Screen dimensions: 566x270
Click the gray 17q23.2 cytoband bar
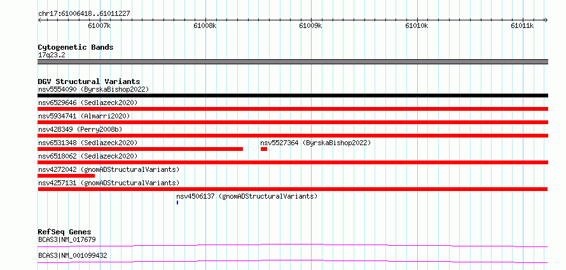pos(293,62)
